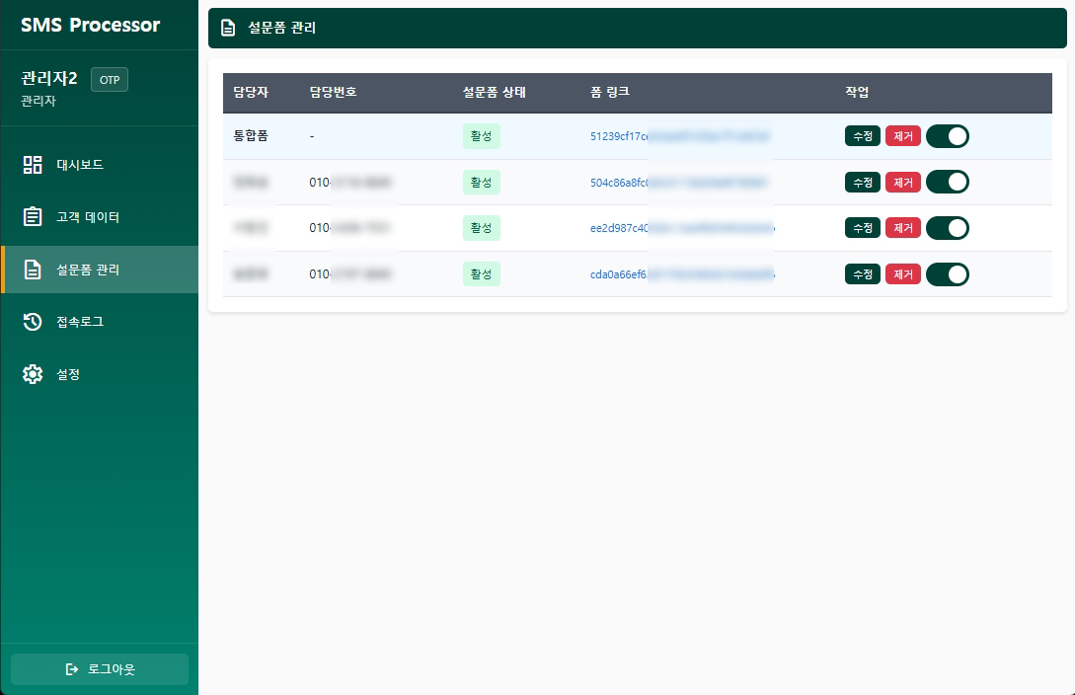Click the 로그아웃 button
The height and width of the screenshot is (695, 1075).
[x=99, y=669]
